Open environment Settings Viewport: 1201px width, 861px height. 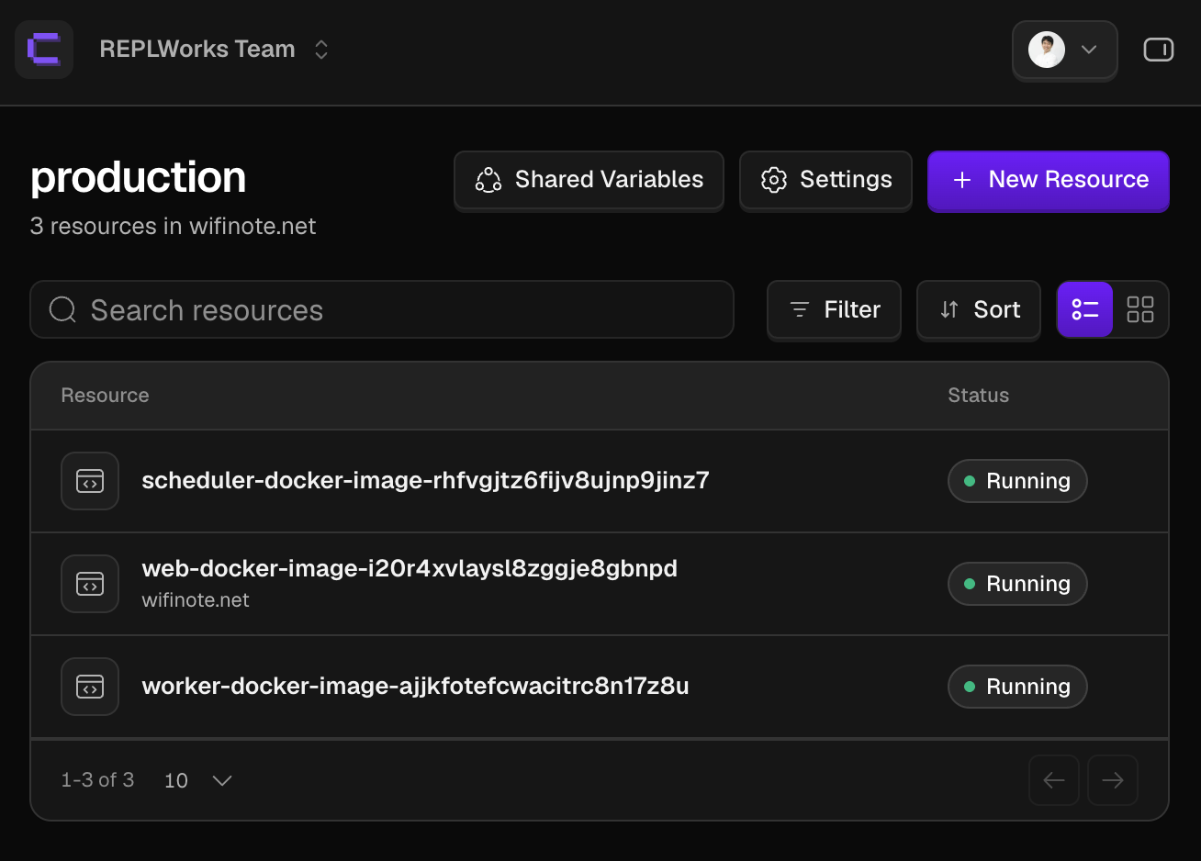[825, 180]
